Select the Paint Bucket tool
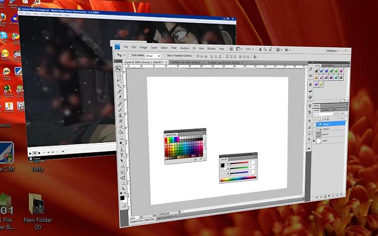Viewport: 378px width, 236px height. coord(120,132)
